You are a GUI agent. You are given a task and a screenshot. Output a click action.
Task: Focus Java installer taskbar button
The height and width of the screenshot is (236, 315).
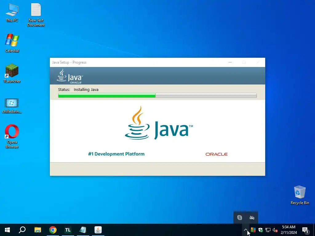coord(98,230)
